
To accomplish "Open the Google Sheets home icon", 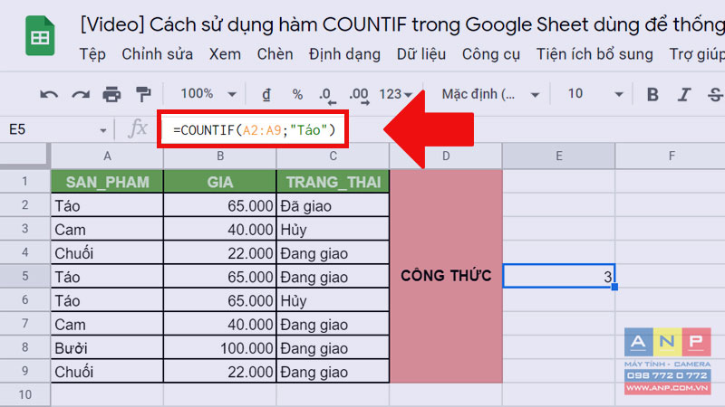I will point(40,35).
